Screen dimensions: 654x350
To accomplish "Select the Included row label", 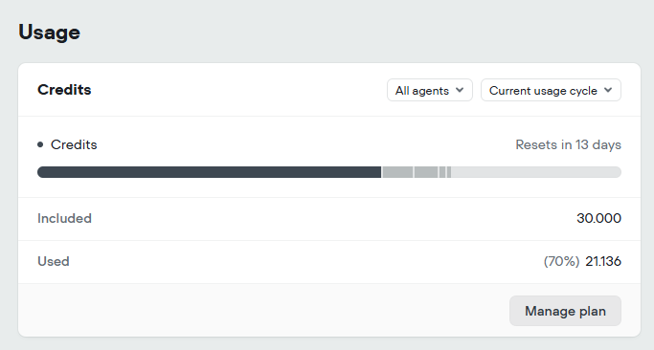I will (64, 218).
